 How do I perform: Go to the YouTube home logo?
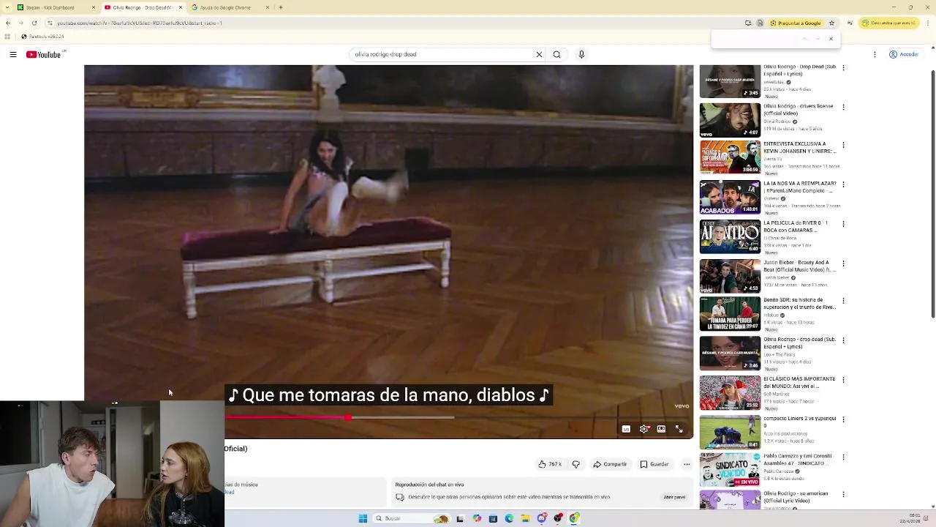point(44,54)
